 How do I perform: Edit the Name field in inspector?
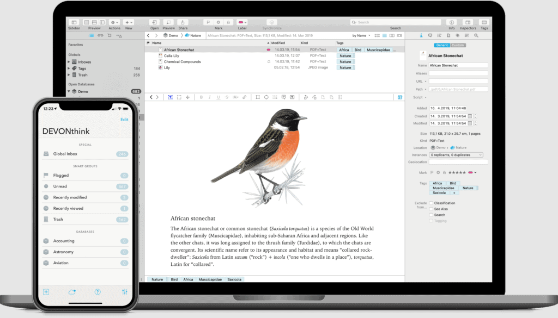(458, 65)
